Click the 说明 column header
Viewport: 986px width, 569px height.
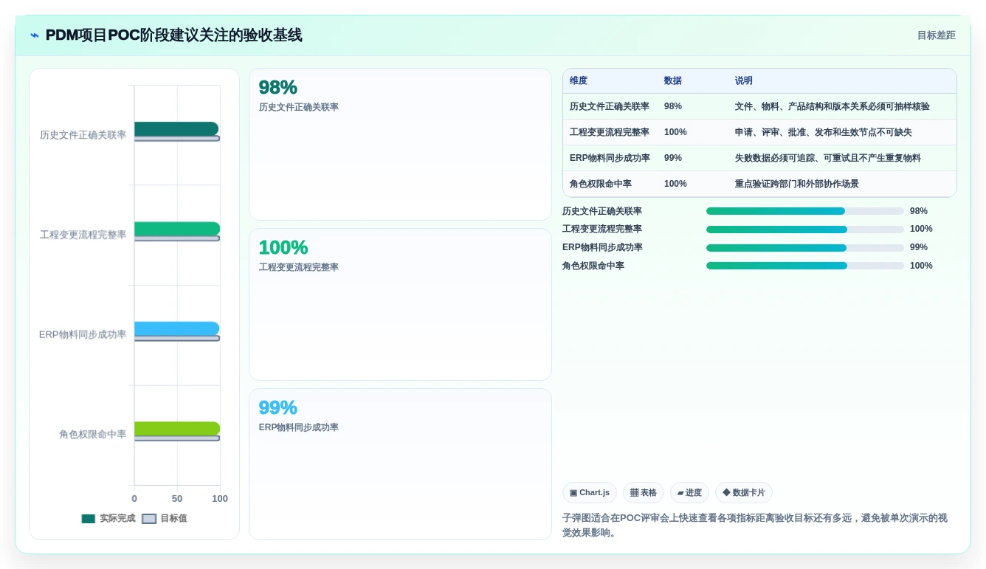click(x=744, y=81)
